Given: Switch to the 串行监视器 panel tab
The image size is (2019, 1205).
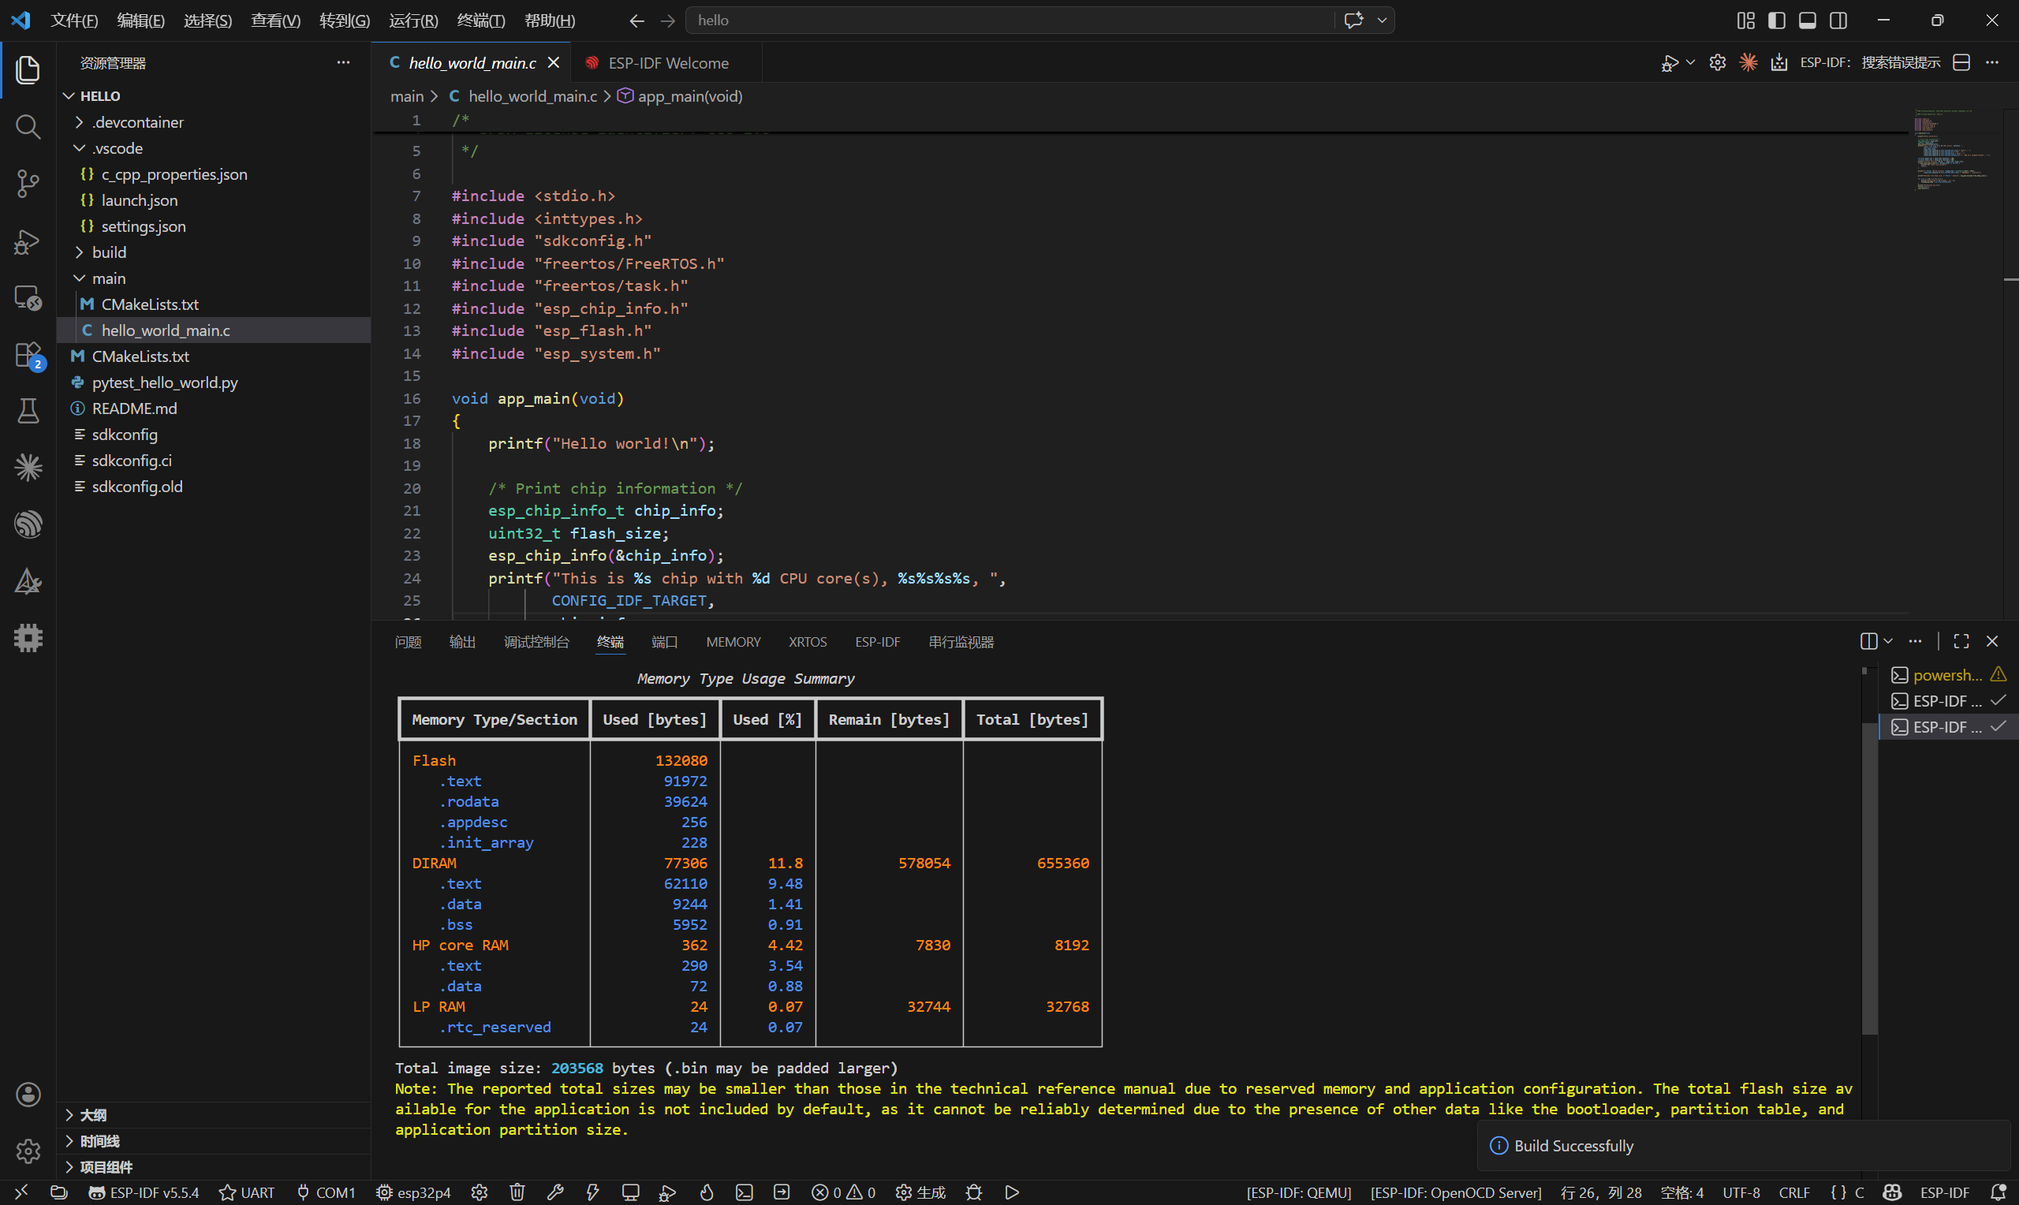Looking at the screenshot, I should point(961,641).
